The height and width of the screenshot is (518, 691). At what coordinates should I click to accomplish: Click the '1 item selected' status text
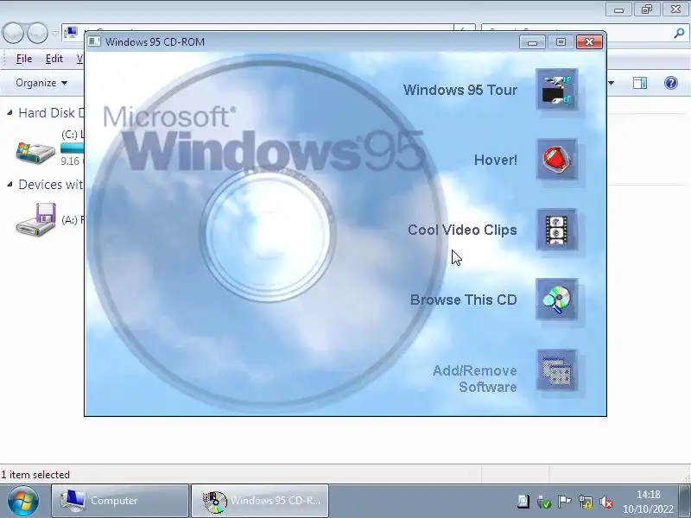point(35,475)
